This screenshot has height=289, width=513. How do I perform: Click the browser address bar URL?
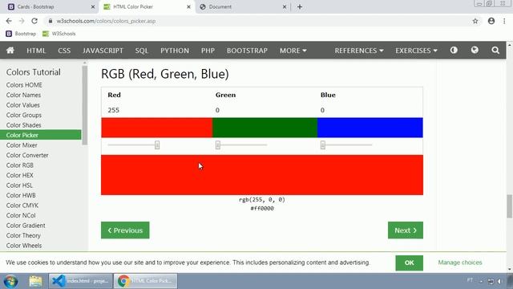pos(106,21)
